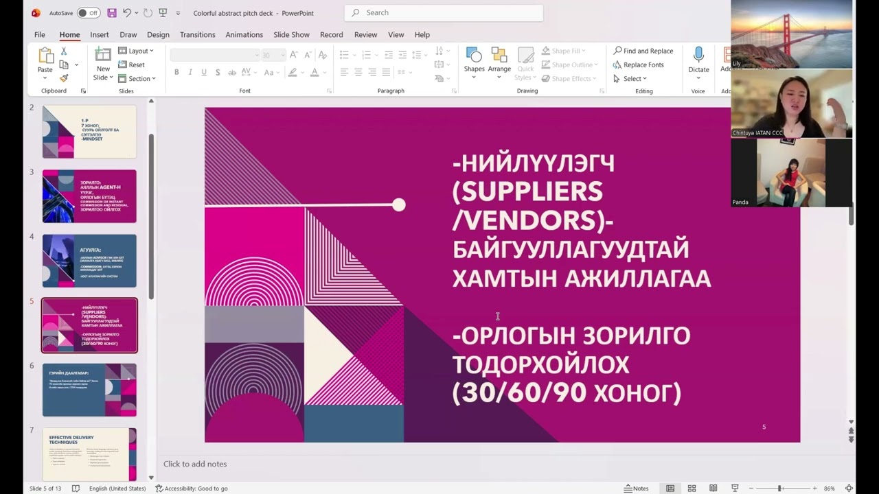Open Customize Quick Access Toolbar arrow
The height and width of the screenshot is (494, 879).
pyautogui.click(x=178, y=13)
